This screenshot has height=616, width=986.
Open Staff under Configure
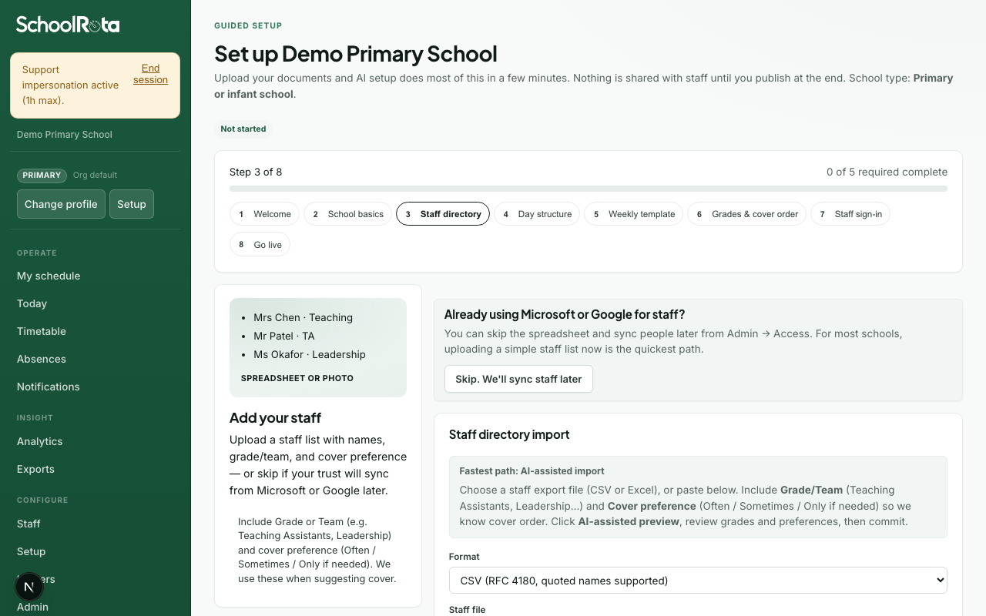(29, 524)
